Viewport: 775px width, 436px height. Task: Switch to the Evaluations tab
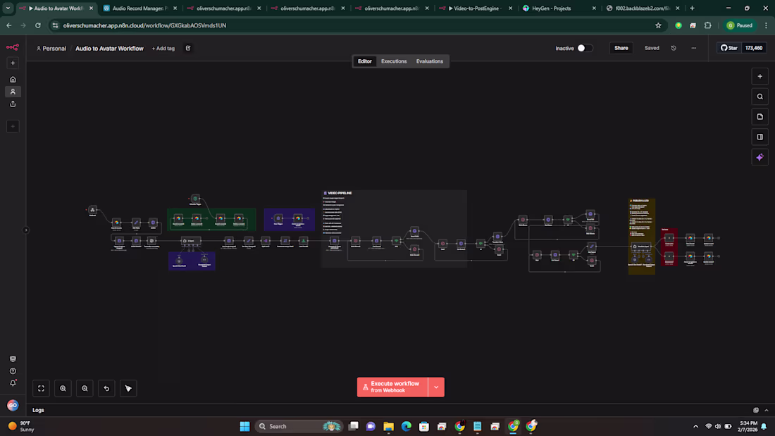(x=430, y=61)
